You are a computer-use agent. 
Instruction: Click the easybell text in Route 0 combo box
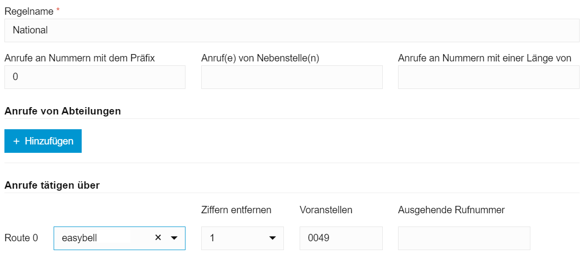click(80, 238)
